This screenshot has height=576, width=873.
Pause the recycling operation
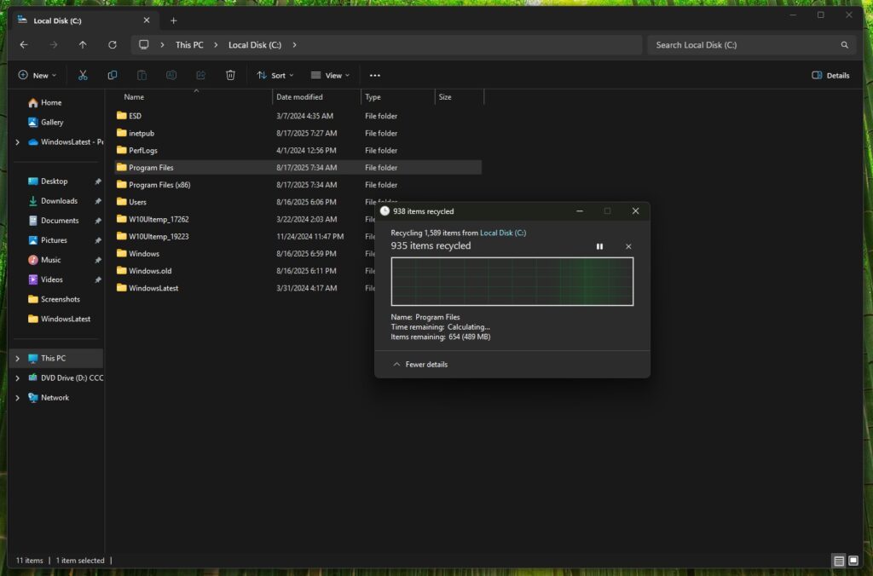pyautogui.click(x=599, y=246)
